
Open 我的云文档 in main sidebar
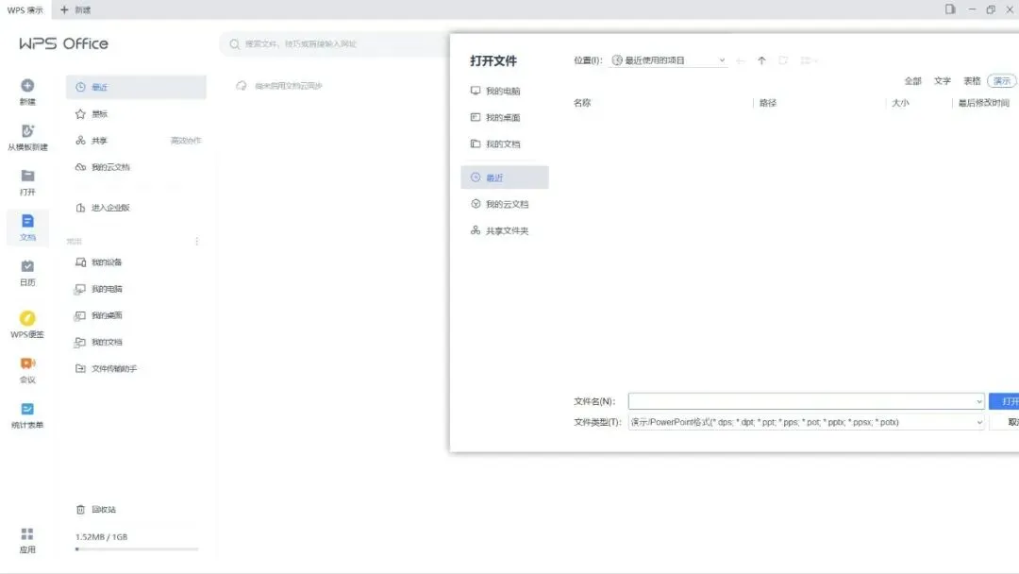(x=136, y=167)
